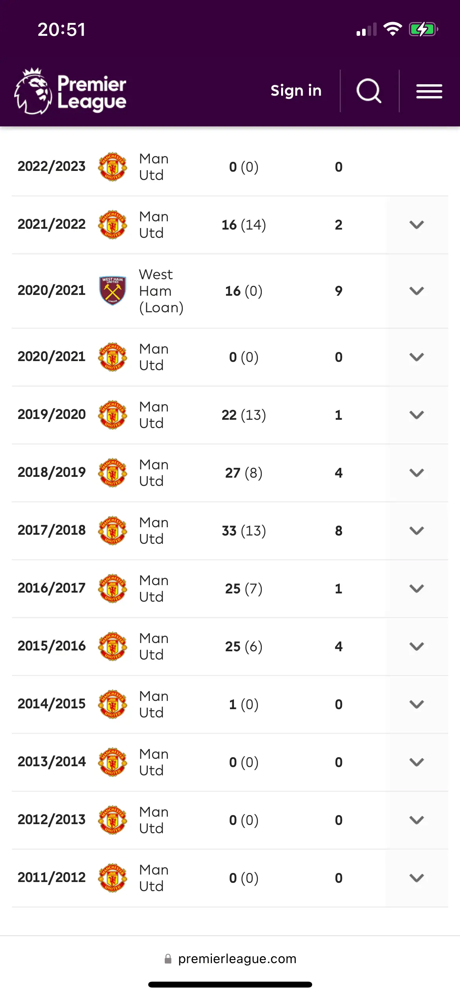Expand the 2014/2015 season row
This screenshot has height=997, width=460.
click(417, 704)
